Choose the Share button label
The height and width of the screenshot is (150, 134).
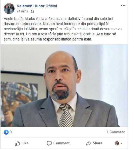tap(97, 143)
